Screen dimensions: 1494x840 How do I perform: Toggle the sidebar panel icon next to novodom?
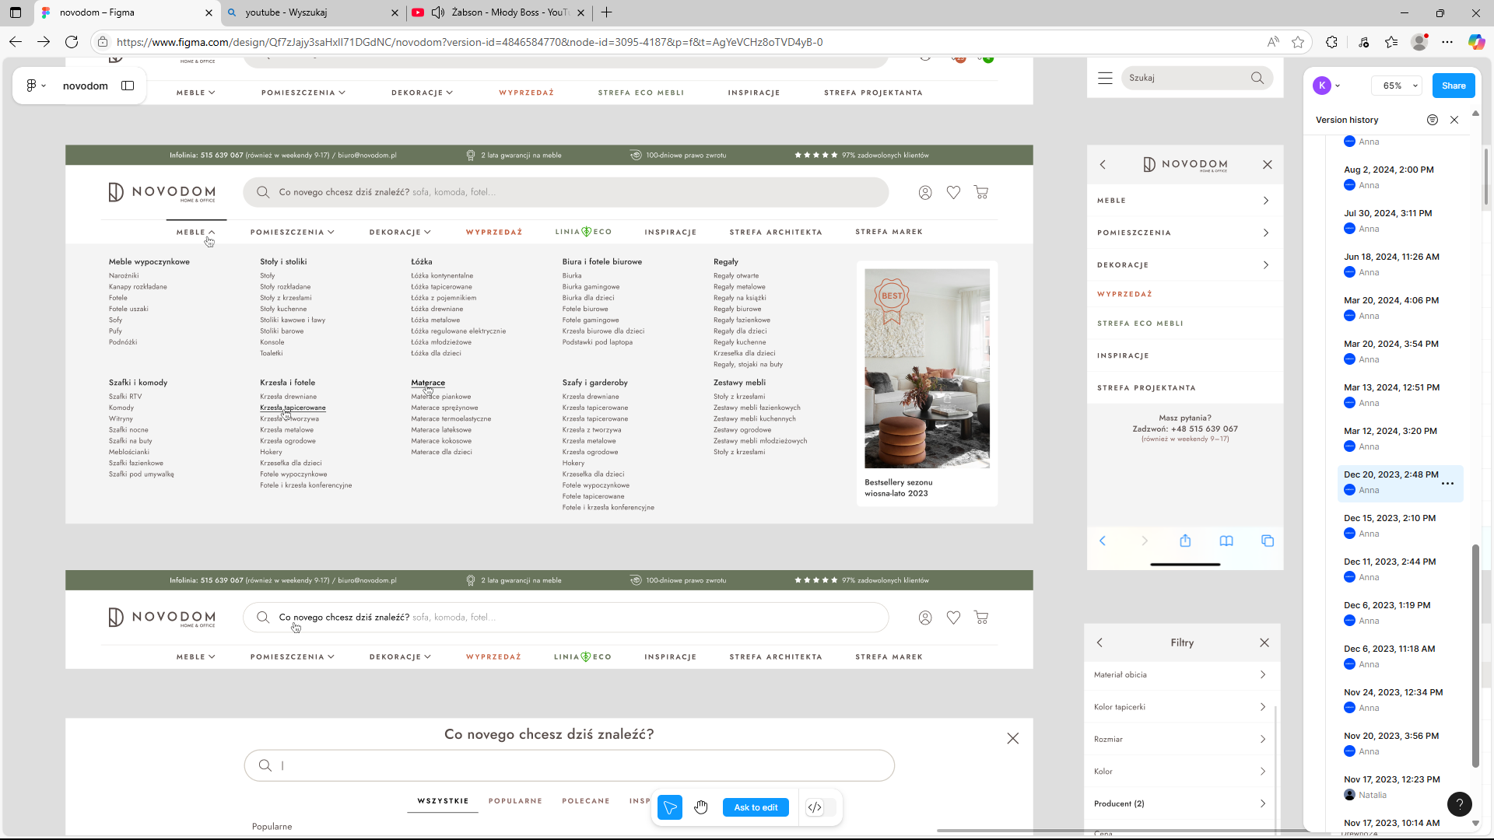click(128, 86)
